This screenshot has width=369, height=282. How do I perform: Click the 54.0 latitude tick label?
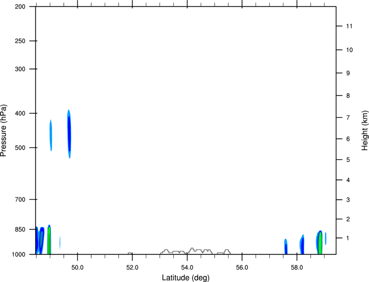pyautogui.click(x=187, y=268)
